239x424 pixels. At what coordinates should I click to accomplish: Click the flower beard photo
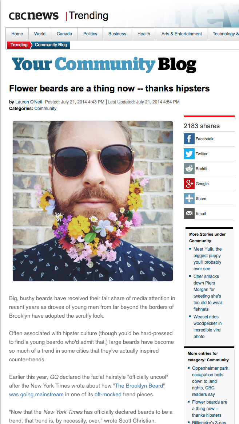(x=93, y=201)
